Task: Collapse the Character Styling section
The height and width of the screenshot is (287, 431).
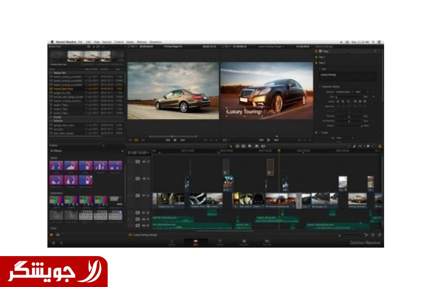Action: point(319,86)
